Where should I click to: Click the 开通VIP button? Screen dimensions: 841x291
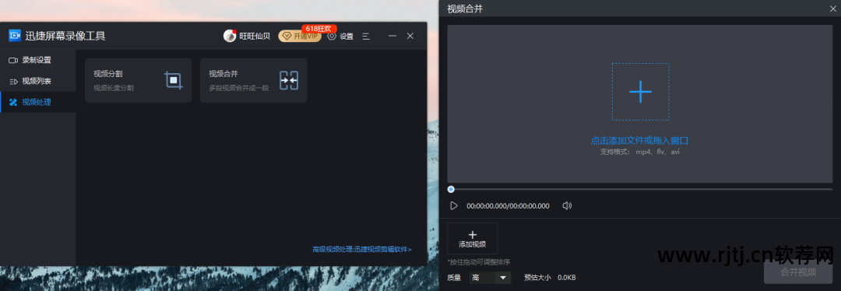tap(300, 36)
